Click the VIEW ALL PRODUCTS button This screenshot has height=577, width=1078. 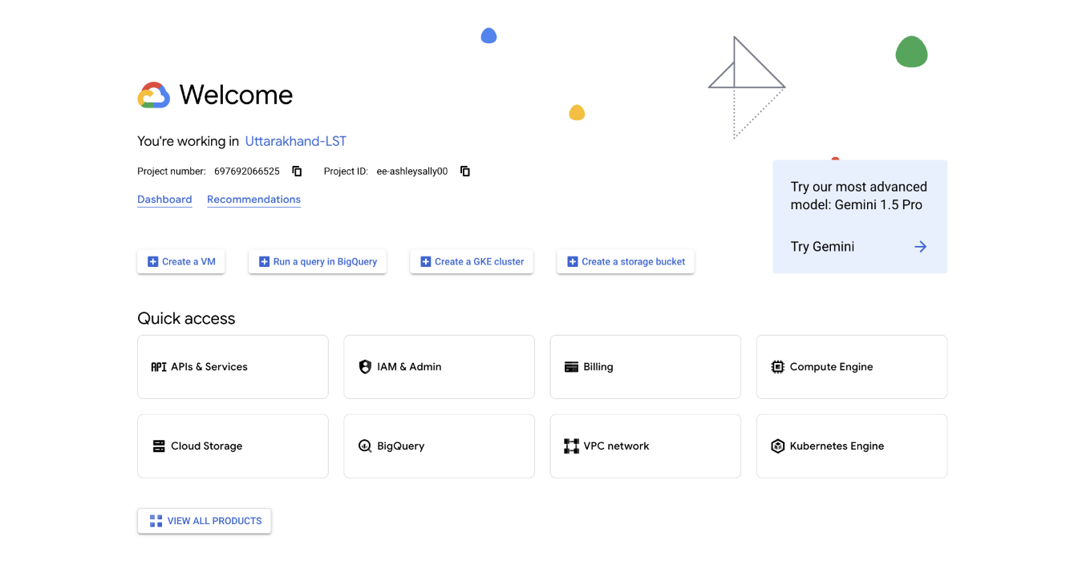pos(205,521)
